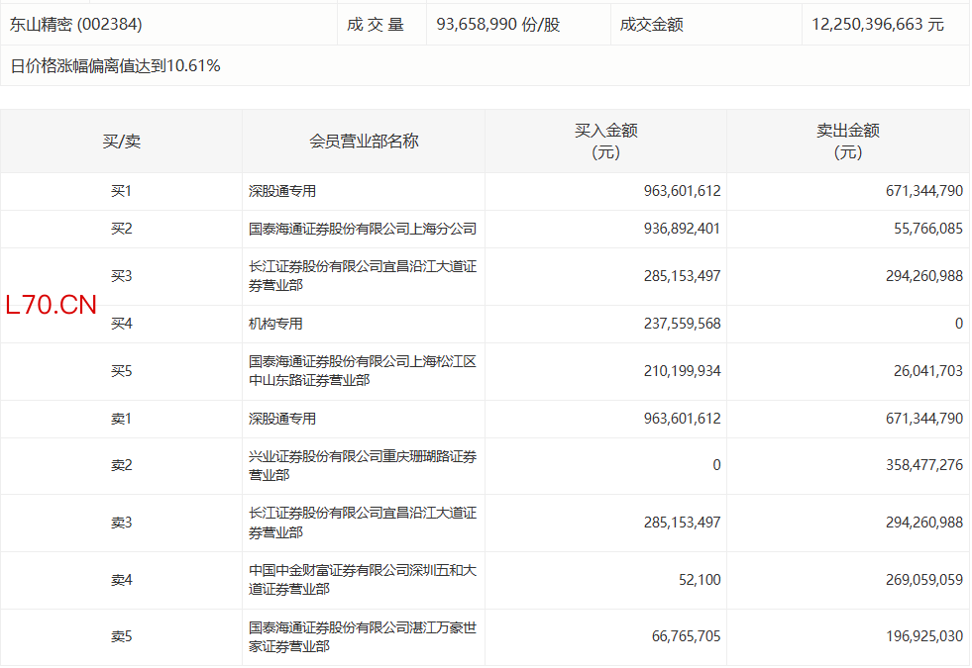Open 国泰海通证券湛江万豪世家证券营业部 in 卖5 row
972x668 pixels.
pos(363,636)
